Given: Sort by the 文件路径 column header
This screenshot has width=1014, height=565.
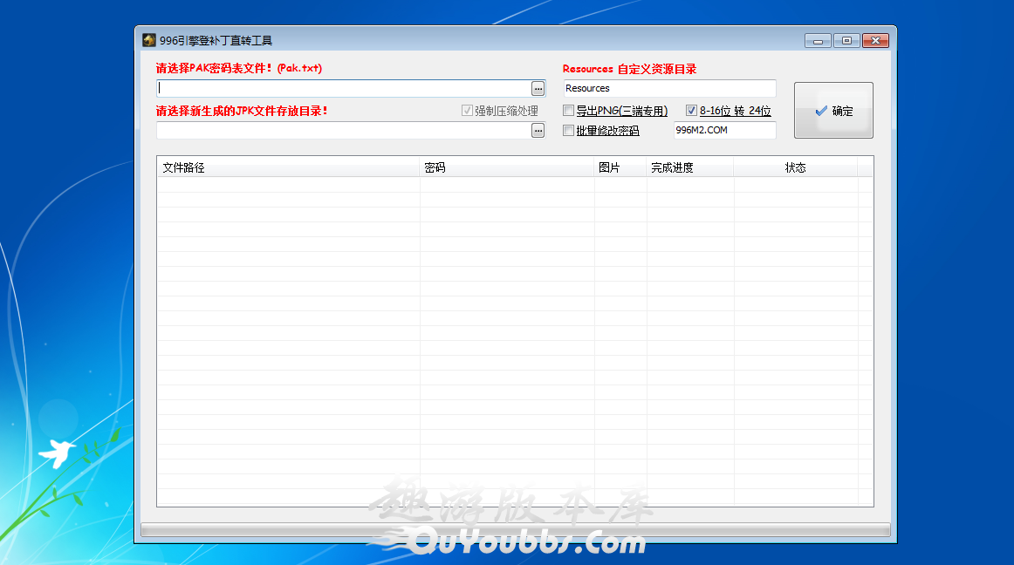Looking at the screenshot, I should 288,167.
